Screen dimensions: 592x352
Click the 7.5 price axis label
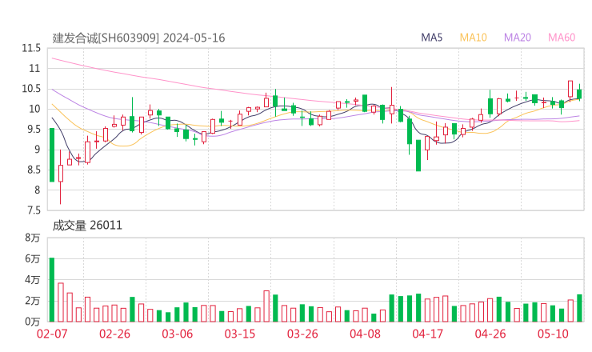34,210
